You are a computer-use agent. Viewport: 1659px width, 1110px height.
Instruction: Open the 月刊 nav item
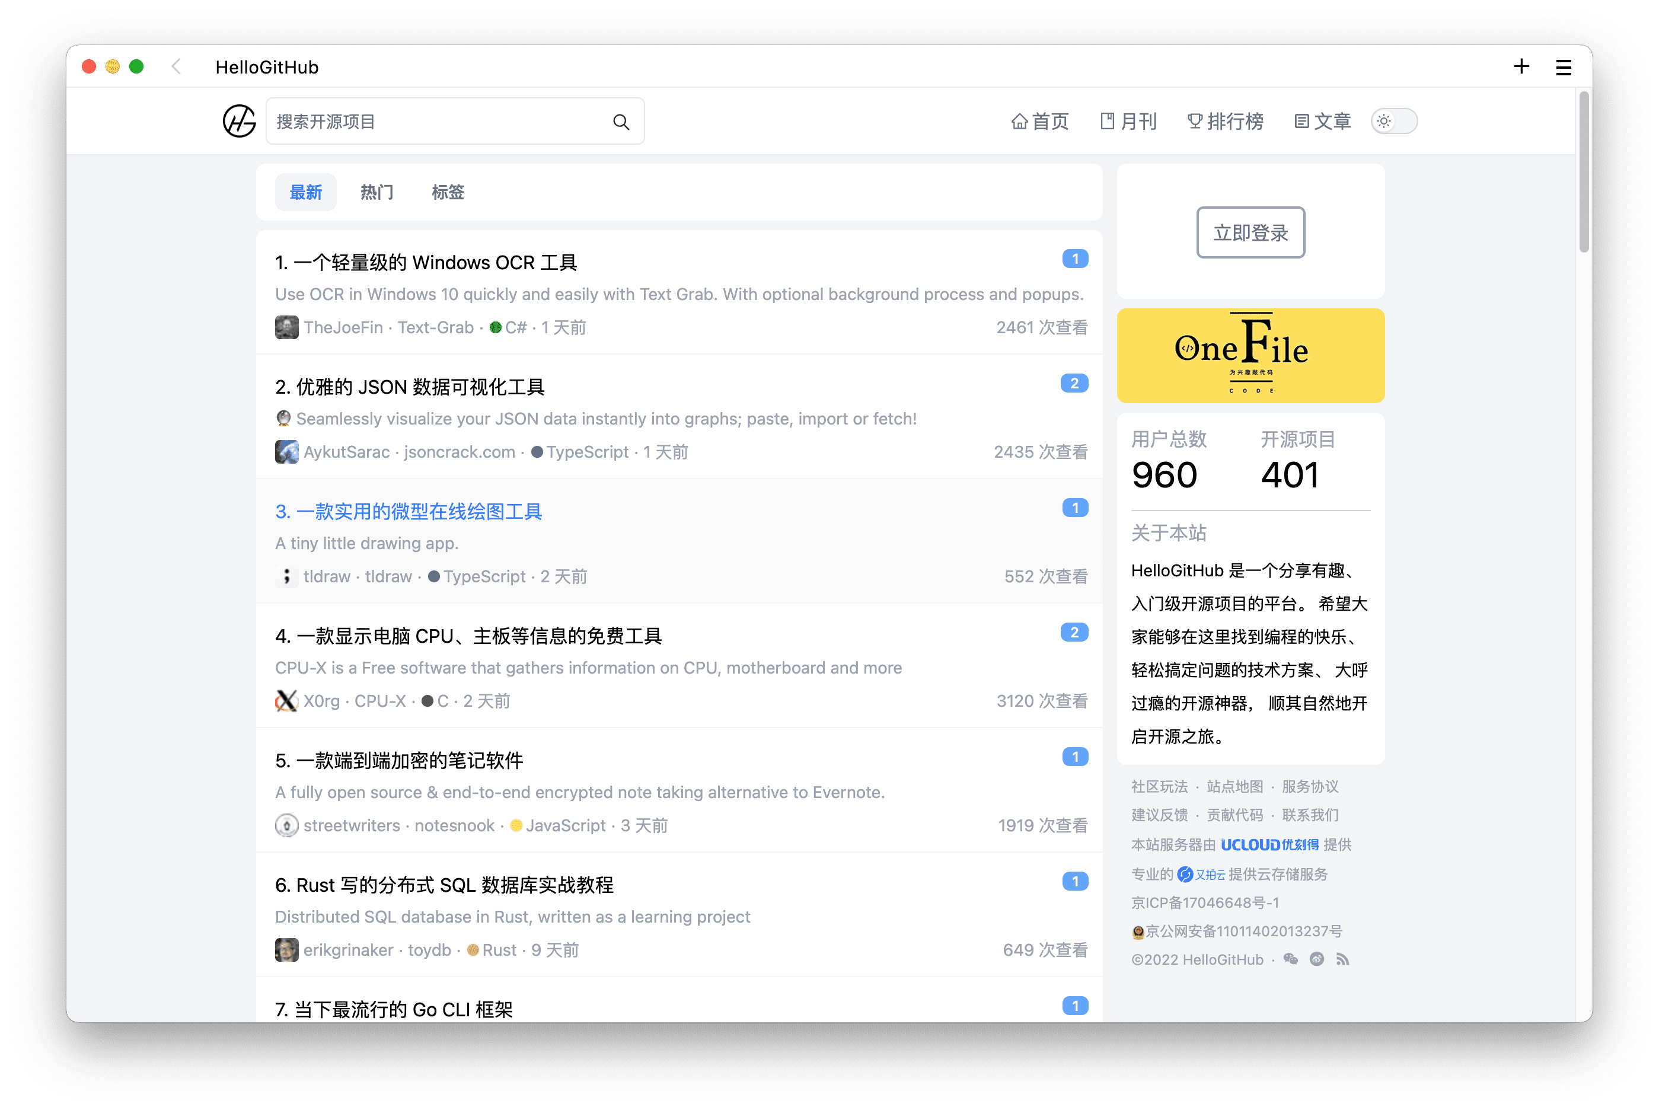tap(1128, 121)
